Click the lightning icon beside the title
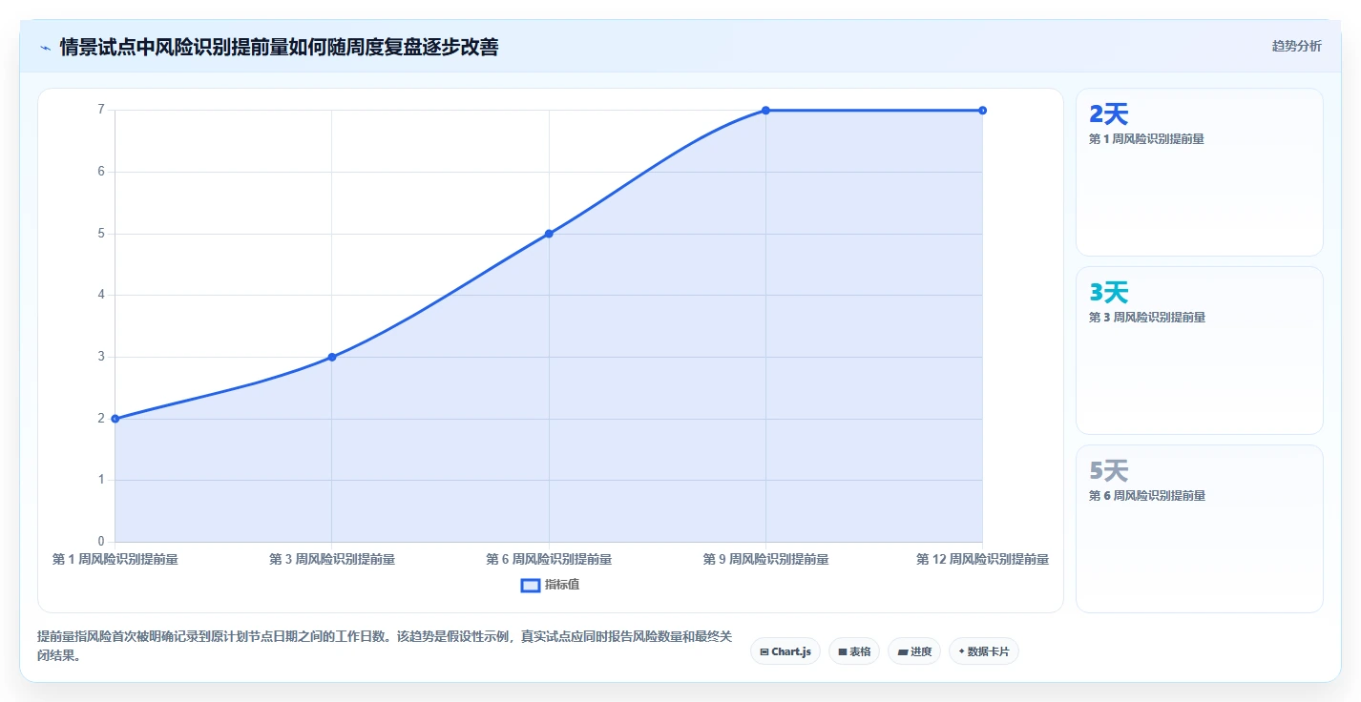 point(45,47)
